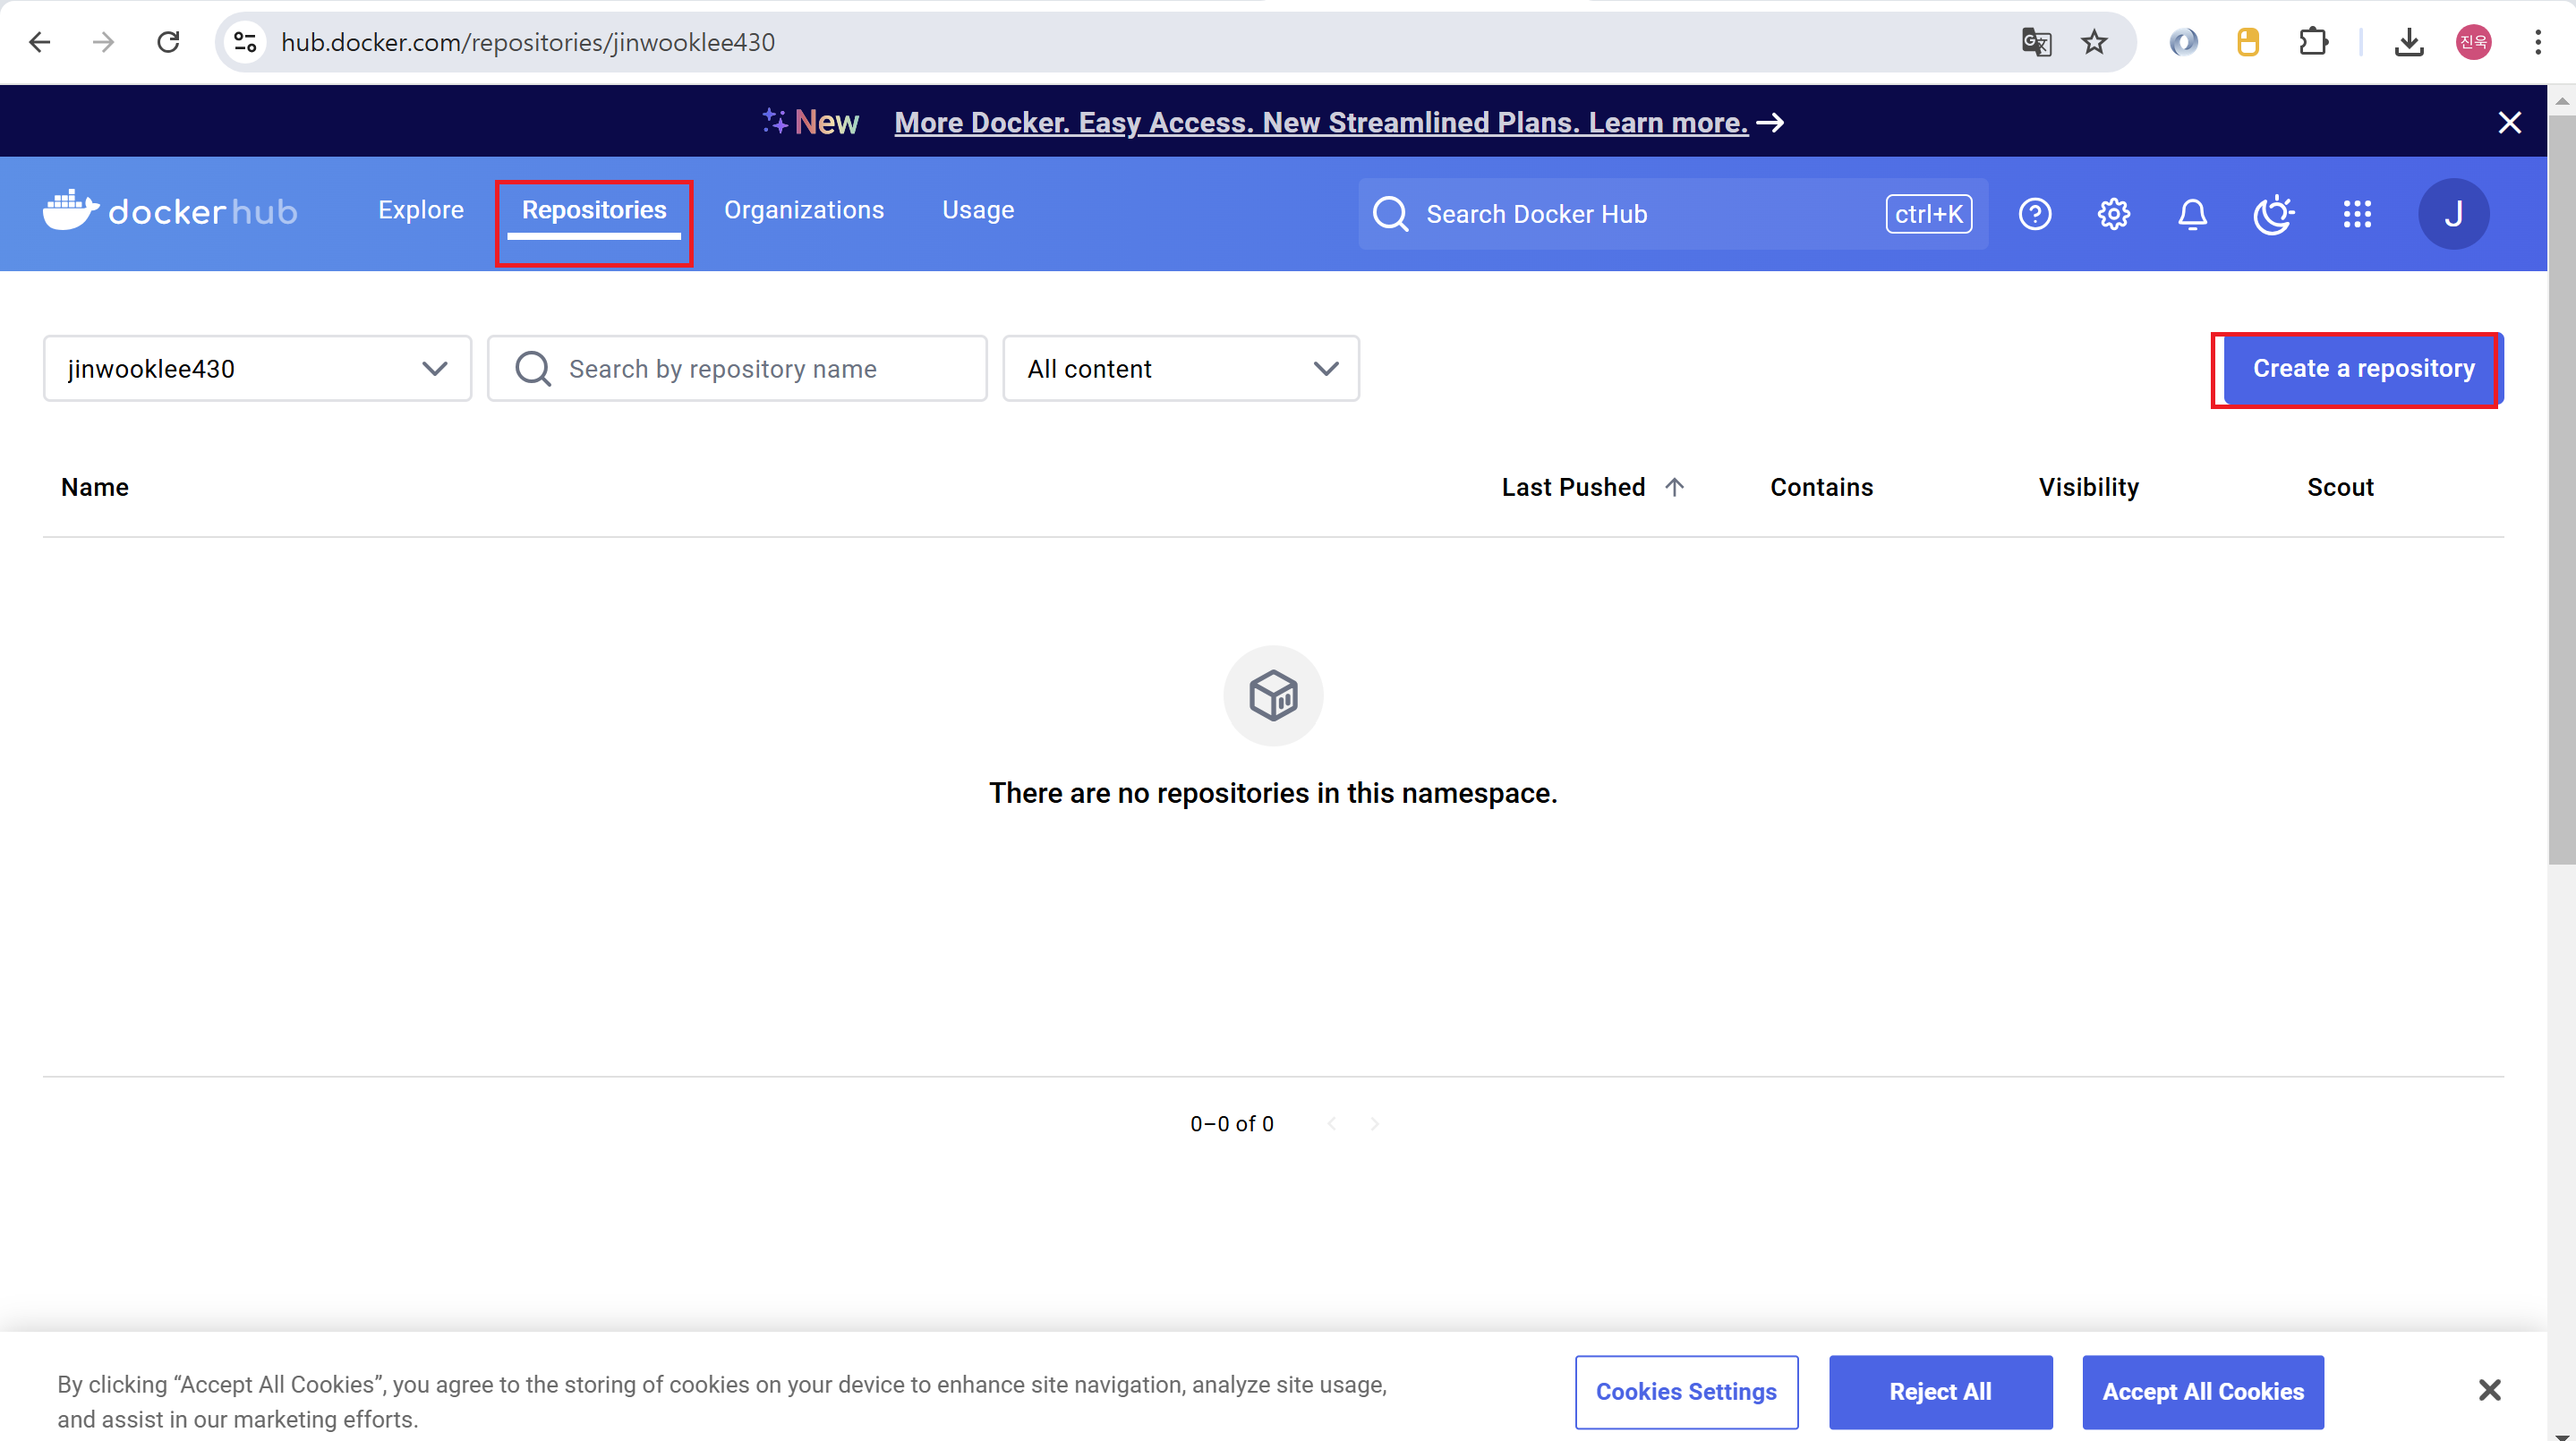Open the browser extensions puzzle icon
Image resolution: width=2576 pixels, height=1441 pixels.
tap(2313, 42)
